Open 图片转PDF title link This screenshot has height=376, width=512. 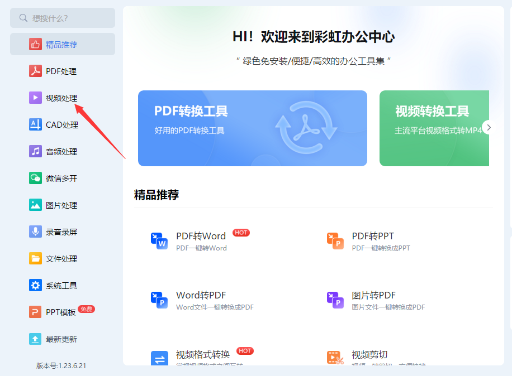tap(373, 295)
